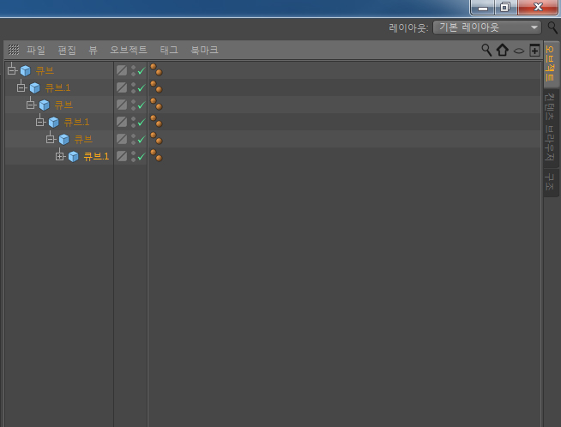Toggle visibility dots of root-level 큐브
This screenshot has width=561, height=427.
click(x=133, y=70)
